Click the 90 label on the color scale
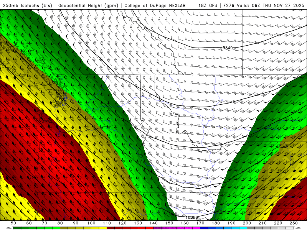 tap(76, 223)
